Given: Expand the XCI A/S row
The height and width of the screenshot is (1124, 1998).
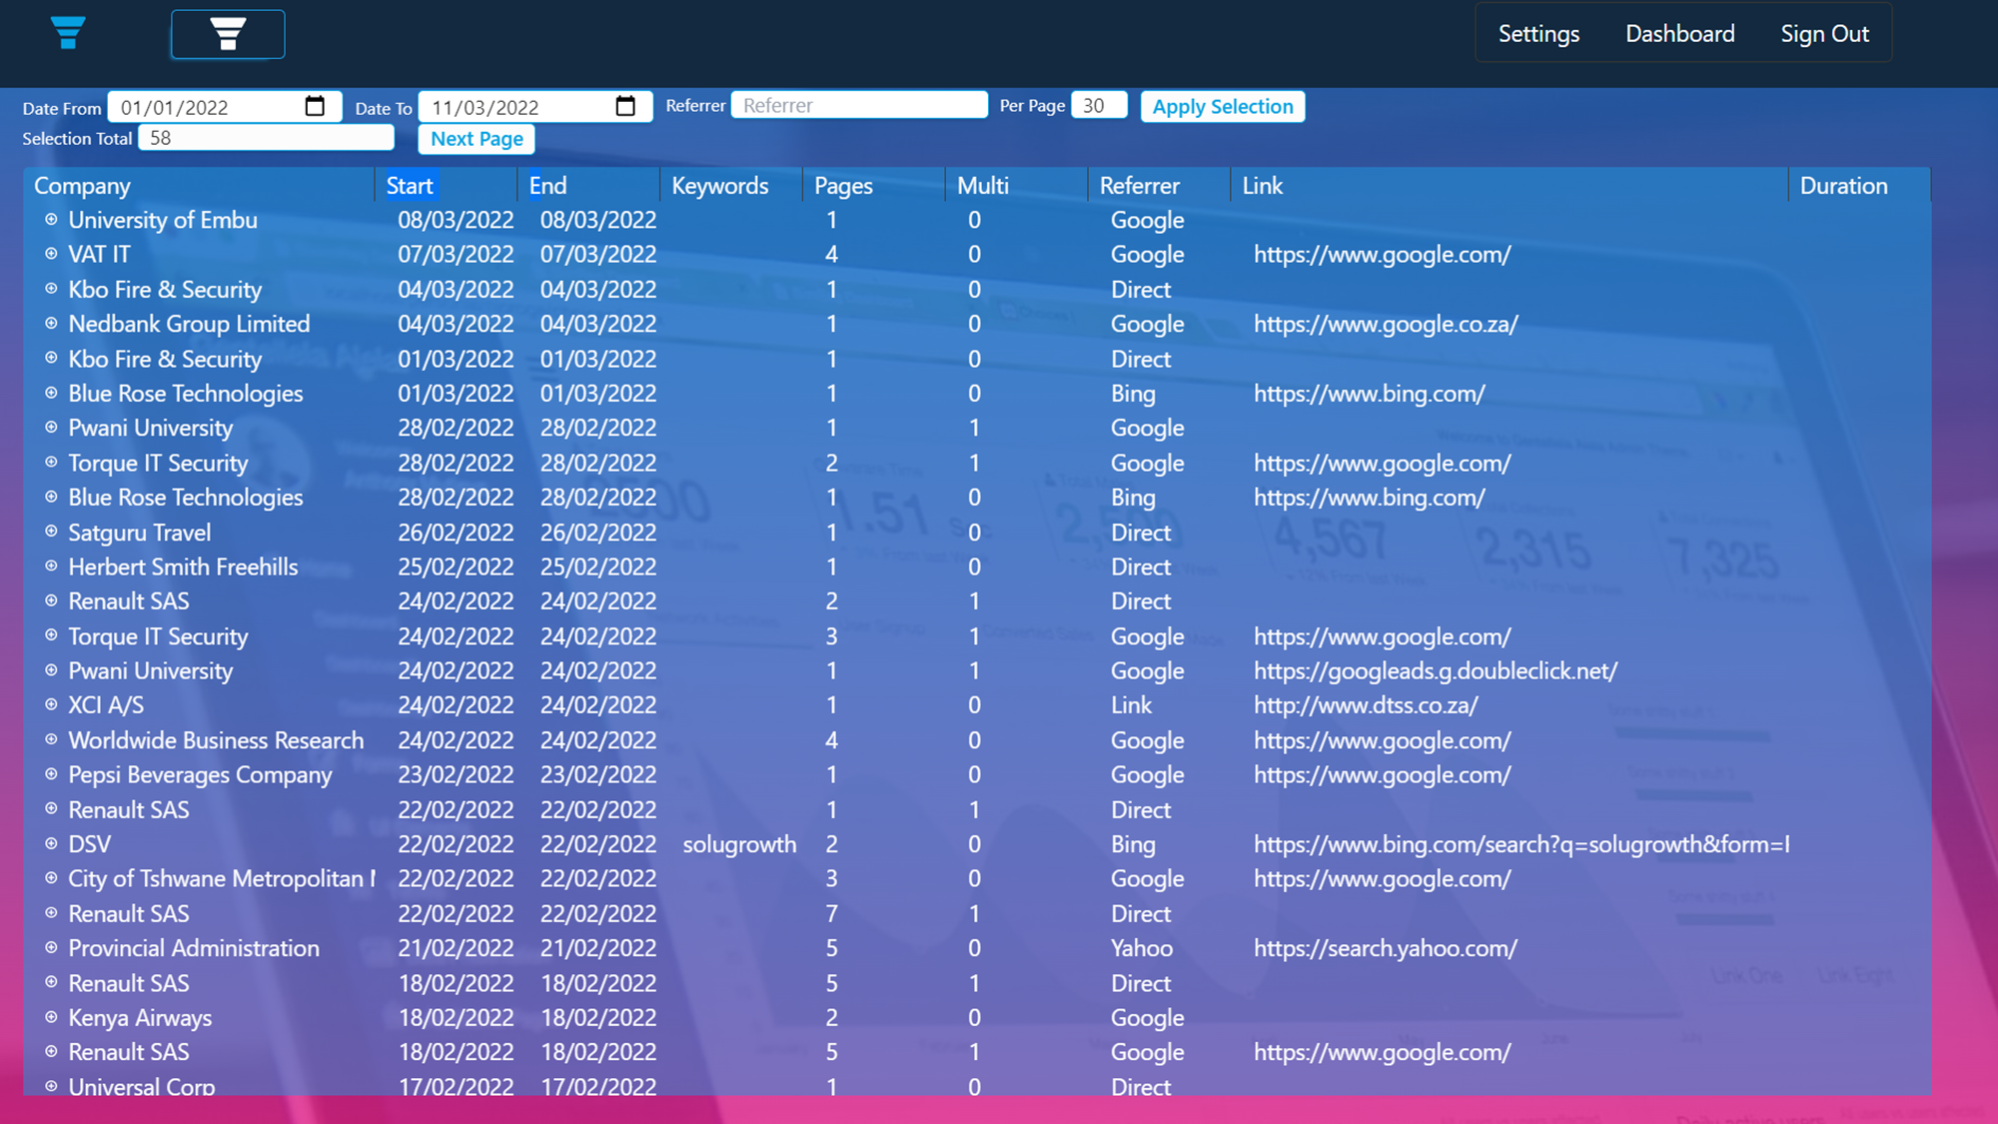Looking at the screenshot, I should point(51,704).
